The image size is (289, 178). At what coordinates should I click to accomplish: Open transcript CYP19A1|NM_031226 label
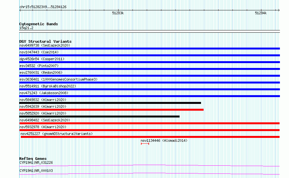coord(36,162)
